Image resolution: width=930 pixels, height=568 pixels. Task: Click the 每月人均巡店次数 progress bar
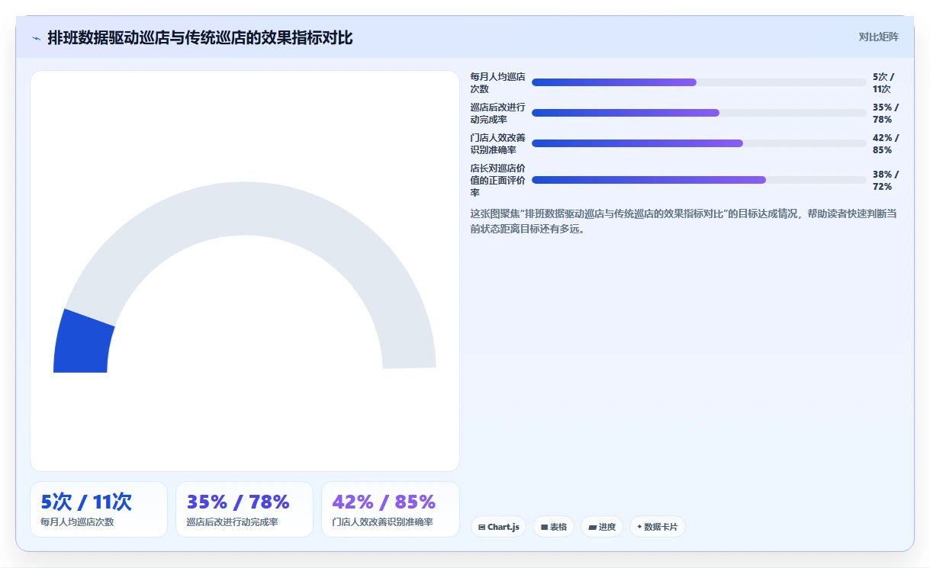(x=699, y=82)
